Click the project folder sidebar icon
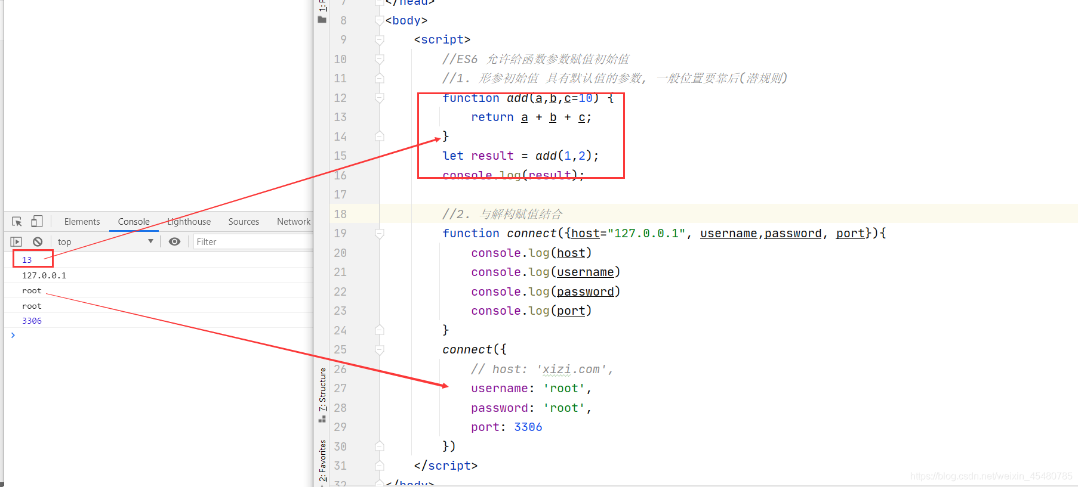The width and height of the screenshot is (1078, 487). click(x=322, y=20)
